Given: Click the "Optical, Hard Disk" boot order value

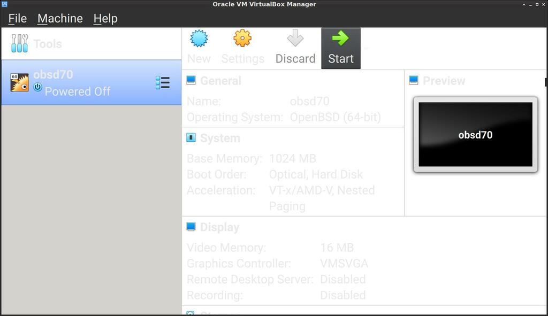Looking at the screenshot, I should [316, 174].
